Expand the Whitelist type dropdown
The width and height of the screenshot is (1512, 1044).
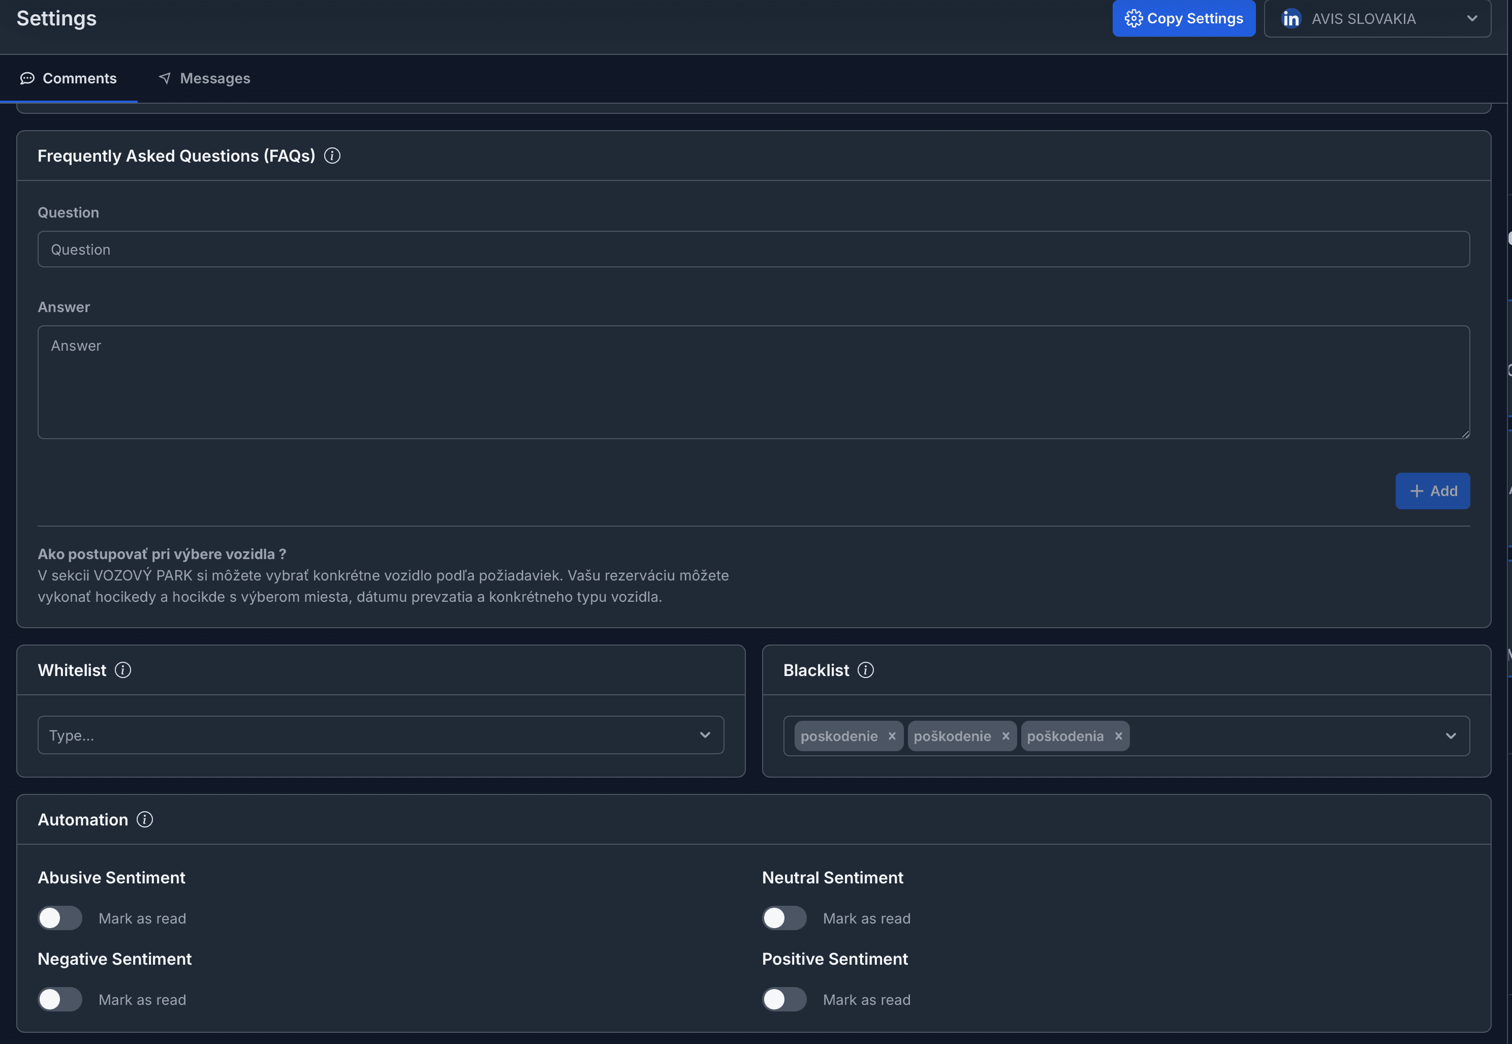pyautogui.click(x=705, y=735)
